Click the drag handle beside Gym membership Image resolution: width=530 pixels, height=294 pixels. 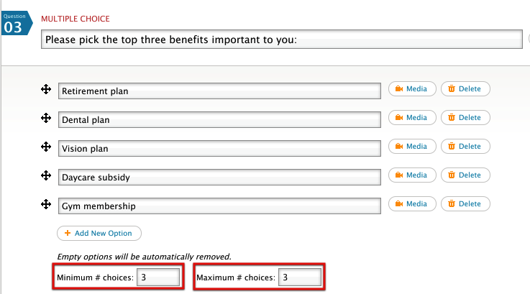[x=45, y=204]
